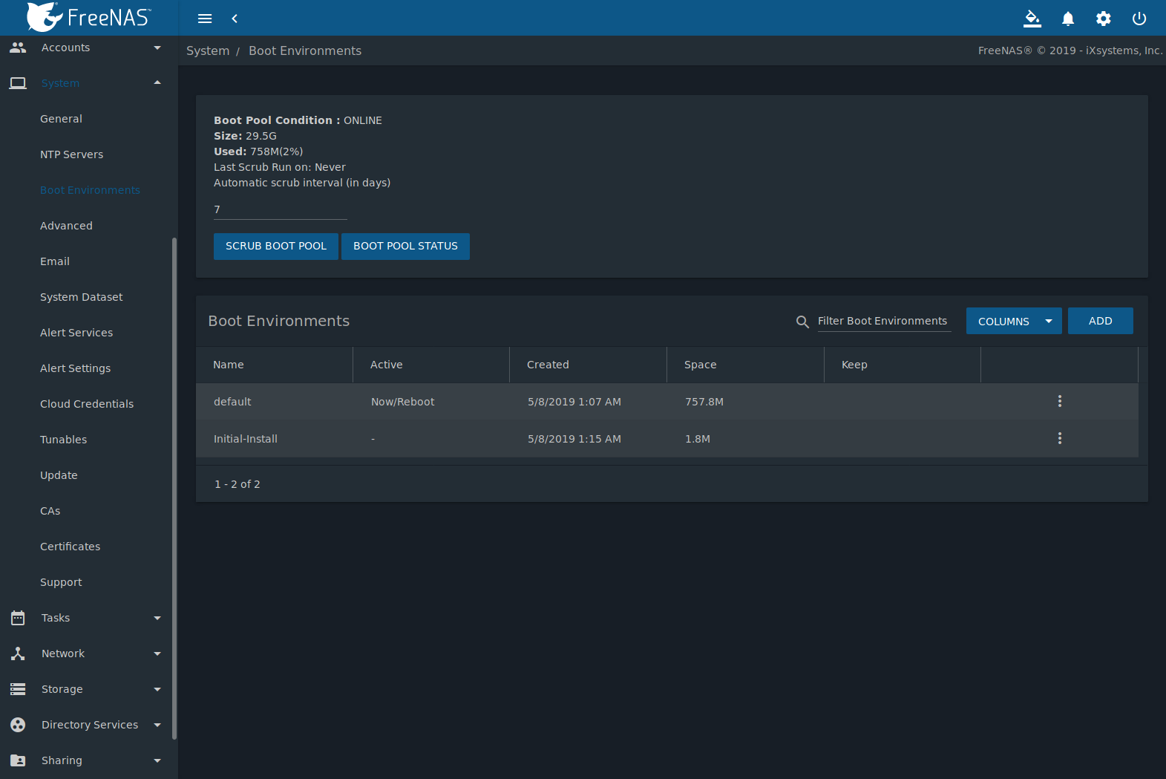The image size is (1166, 779).
Task: Click BOOT POOL STATUS button
Action: pos(405,247)
